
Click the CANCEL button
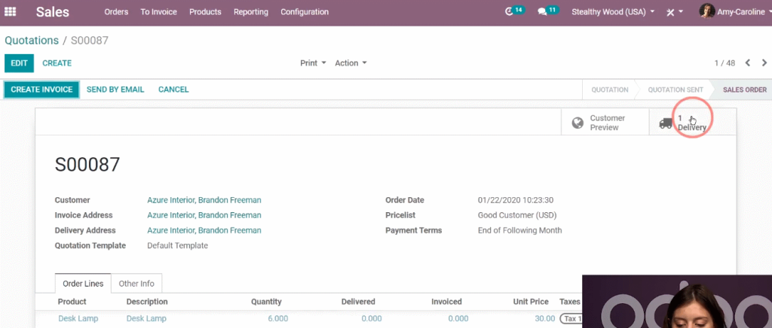pos(173,90)
